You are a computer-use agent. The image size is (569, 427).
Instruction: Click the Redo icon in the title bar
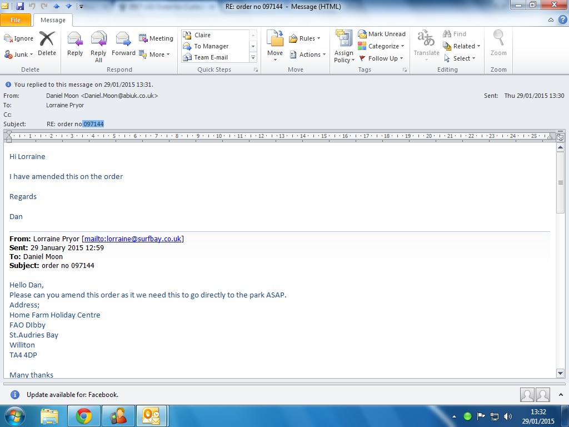[44, 6]
